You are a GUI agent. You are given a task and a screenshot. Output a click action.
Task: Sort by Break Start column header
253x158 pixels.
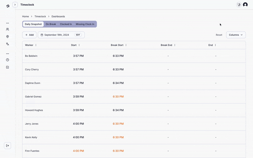[x=117, y=45]
